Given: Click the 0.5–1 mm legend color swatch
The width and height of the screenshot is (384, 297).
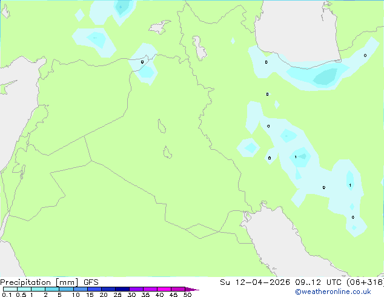Looking at the screenshot, I should tap(24, 289).
